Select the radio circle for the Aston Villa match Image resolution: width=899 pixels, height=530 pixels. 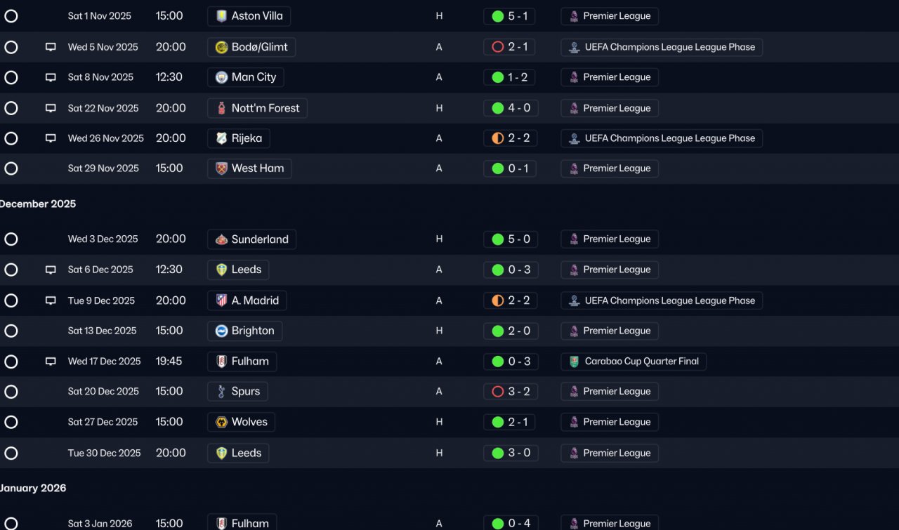pos(11,16)
